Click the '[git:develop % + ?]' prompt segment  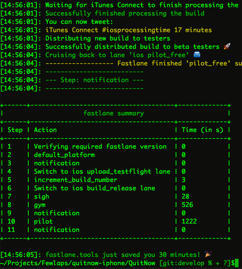coord(195,263)
